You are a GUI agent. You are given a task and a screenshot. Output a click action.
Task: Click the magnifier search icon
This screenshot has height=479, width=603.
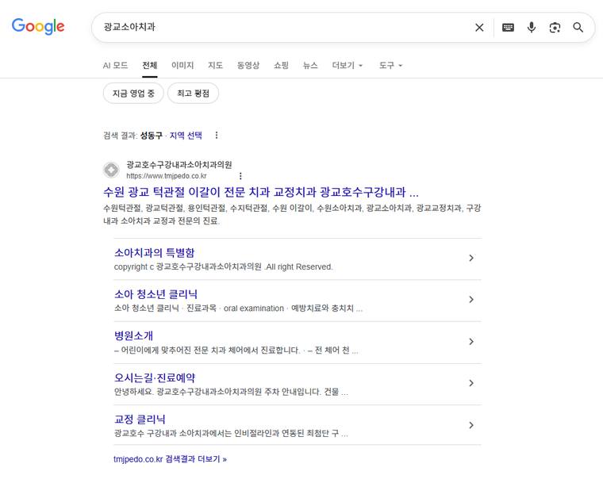click(x=578, y=27)
